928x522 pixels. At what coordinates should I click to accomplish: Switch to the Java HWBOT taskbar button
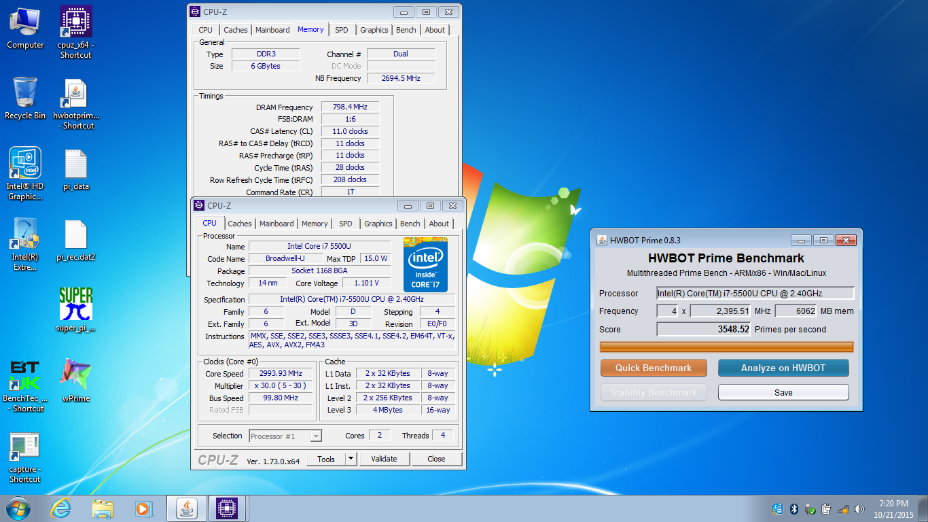pyautogui.click(x=185, y=508)
